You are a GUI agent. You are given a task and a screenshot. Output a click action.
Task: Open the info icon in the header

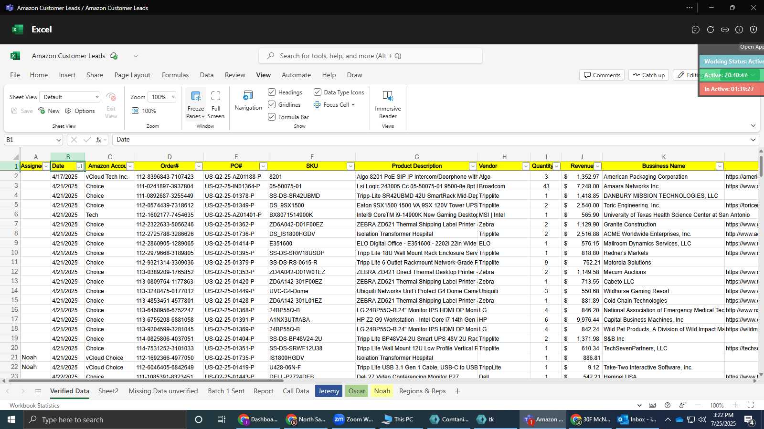pyautogui.click(x=739, y=30)
